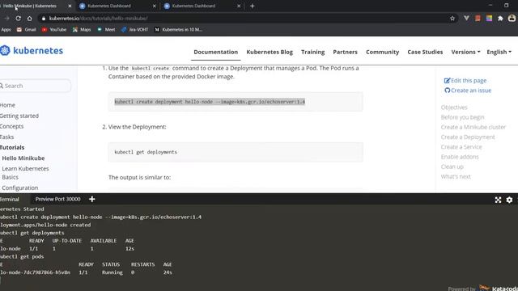This screenshot has width=518, height=291.
Task: Click Create an issue link
Action: [468, 91]
